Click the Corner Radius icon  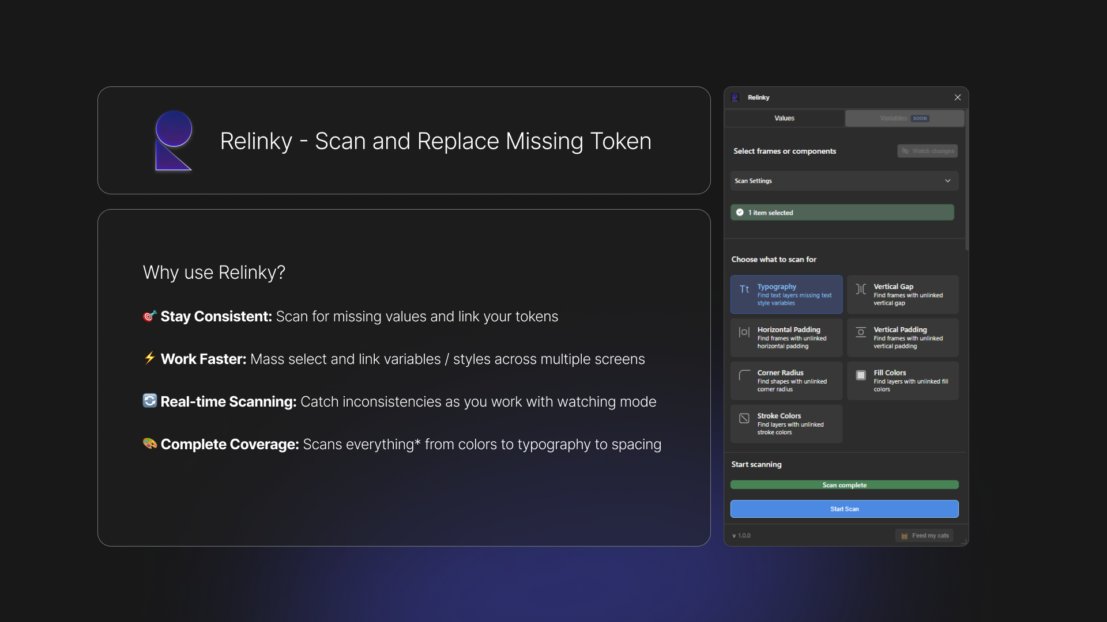click(x=744, y=376)
